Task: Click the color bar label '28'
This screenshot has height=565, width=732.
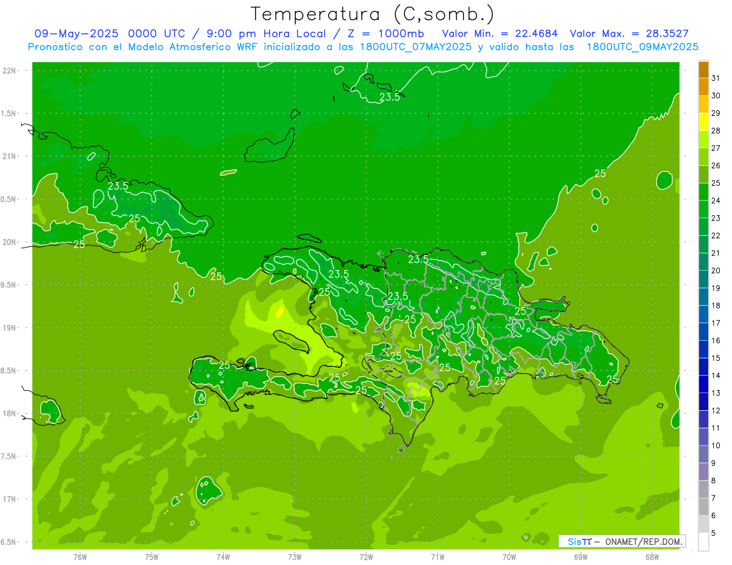Action: coord(716,130)
